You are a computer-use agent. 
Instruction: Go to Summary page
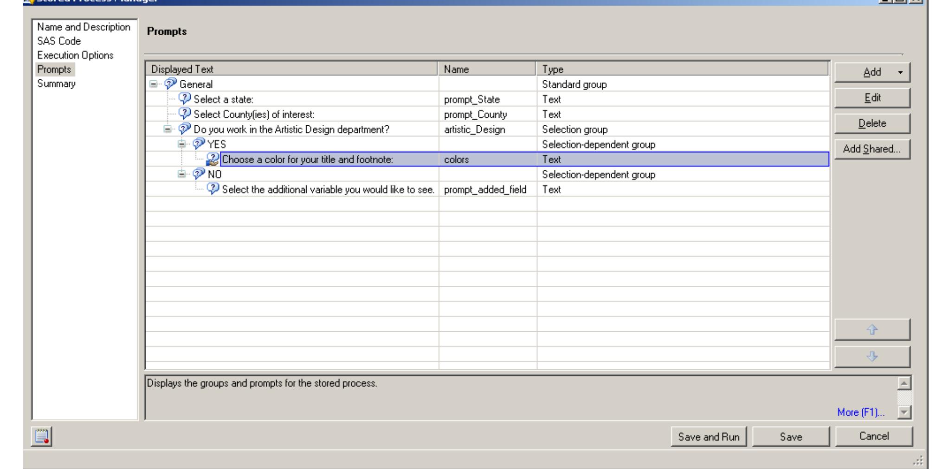[56, 84]
